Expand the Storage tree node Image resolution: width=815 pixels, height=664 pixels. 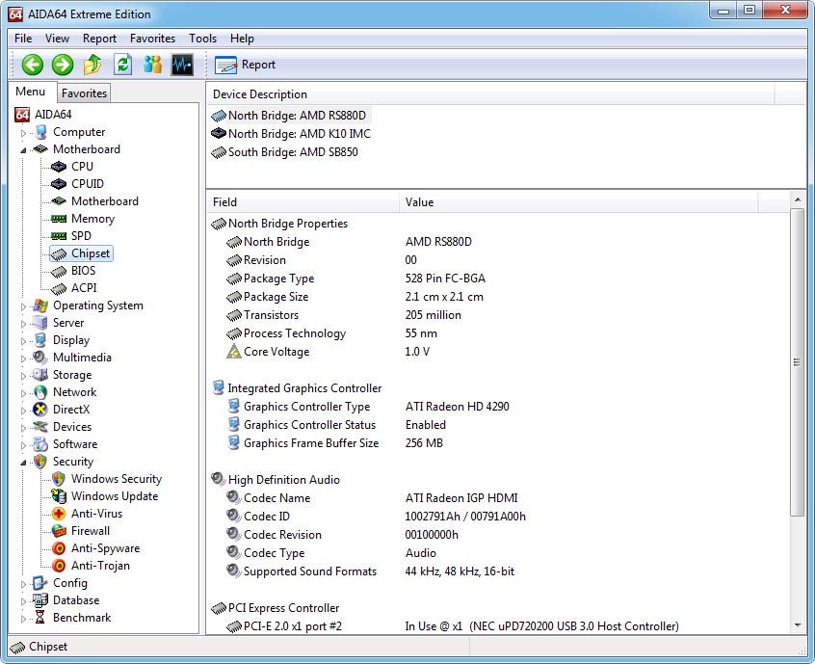click(23, 376)
